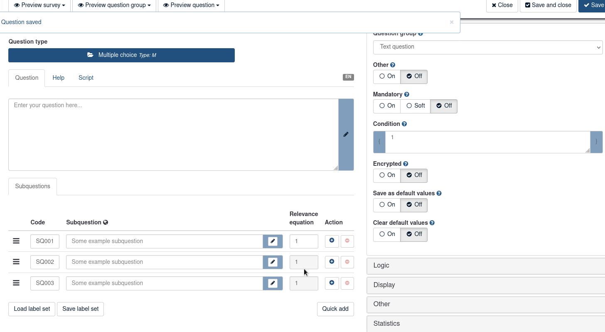Click add row plus icon for SQ002
The height and width of the screenshot is (332, 605).
(332, 262)
